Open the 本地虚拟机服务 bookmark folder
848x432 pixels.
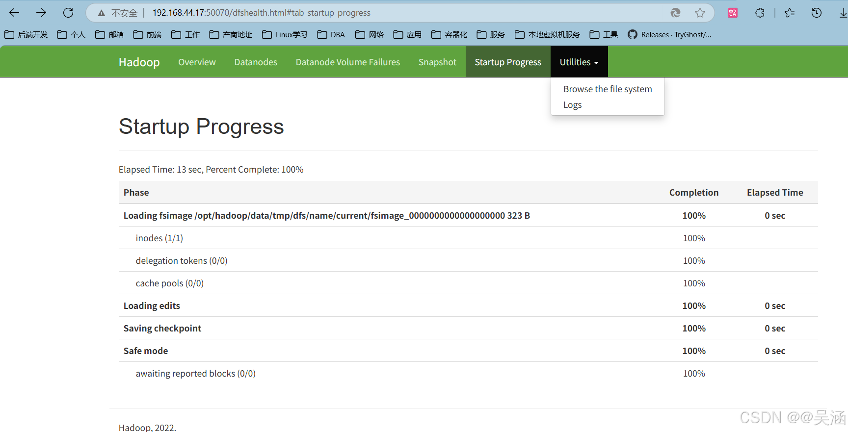pos(547,34)
